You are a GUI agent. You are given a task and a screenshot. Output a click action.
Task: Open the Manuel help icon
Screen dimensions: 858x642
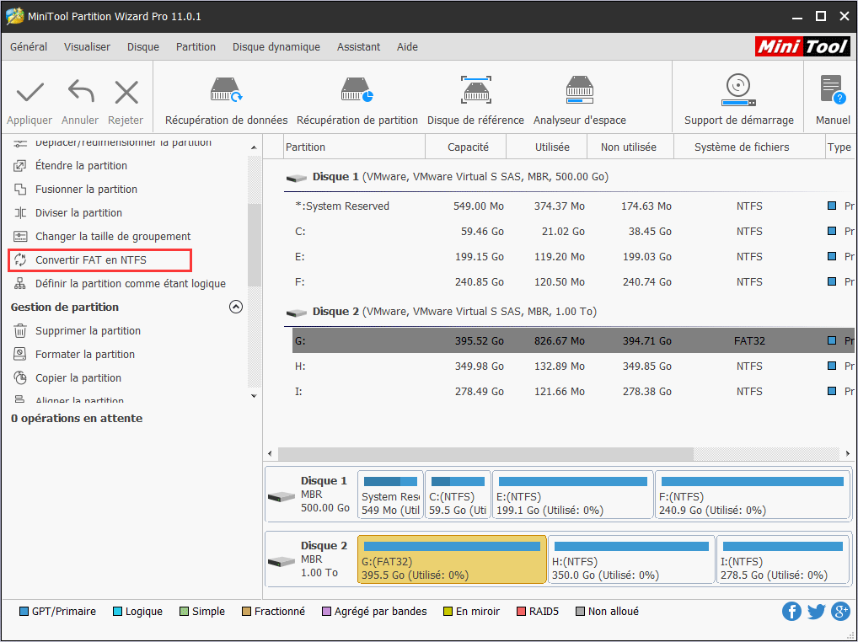pyautogui.click(x=833, y=90)
